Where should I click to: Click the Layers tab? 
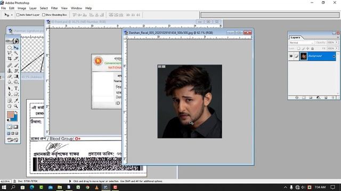(x=295, y=38)
